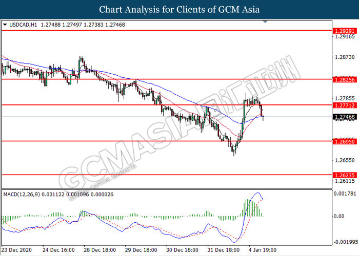Select the 1.26950 support price tag
Viewport: 359px width, 256px height.
(x=344, y=141)
